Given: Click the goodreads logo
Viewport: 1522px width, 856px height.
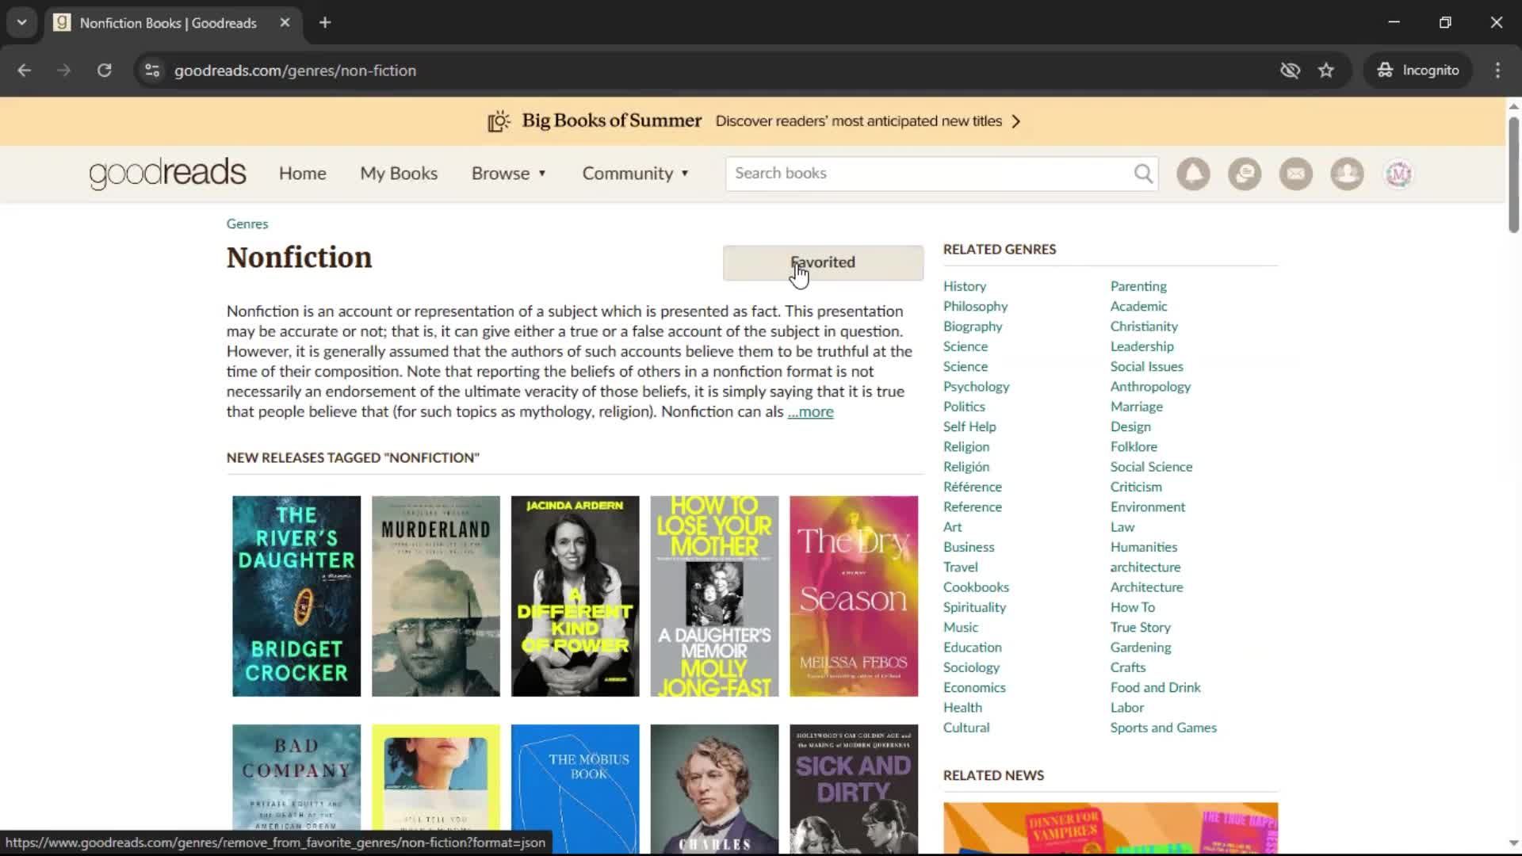Looking at the screenshot, I should [167, 174].
